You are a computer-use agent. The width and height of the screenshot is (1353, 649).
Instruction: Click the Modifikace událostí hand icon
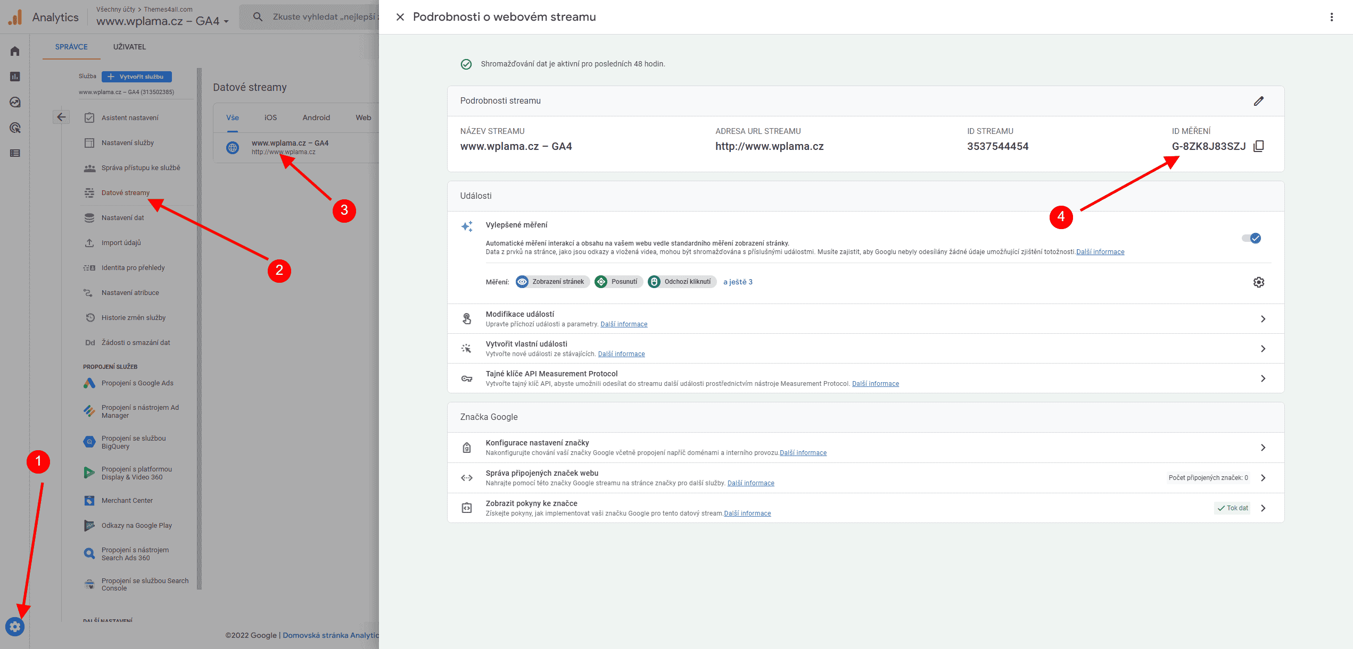tap(467, 319)
